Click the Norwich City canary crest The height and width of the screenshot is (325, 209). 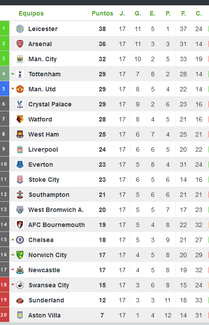[x=20, y=255]
